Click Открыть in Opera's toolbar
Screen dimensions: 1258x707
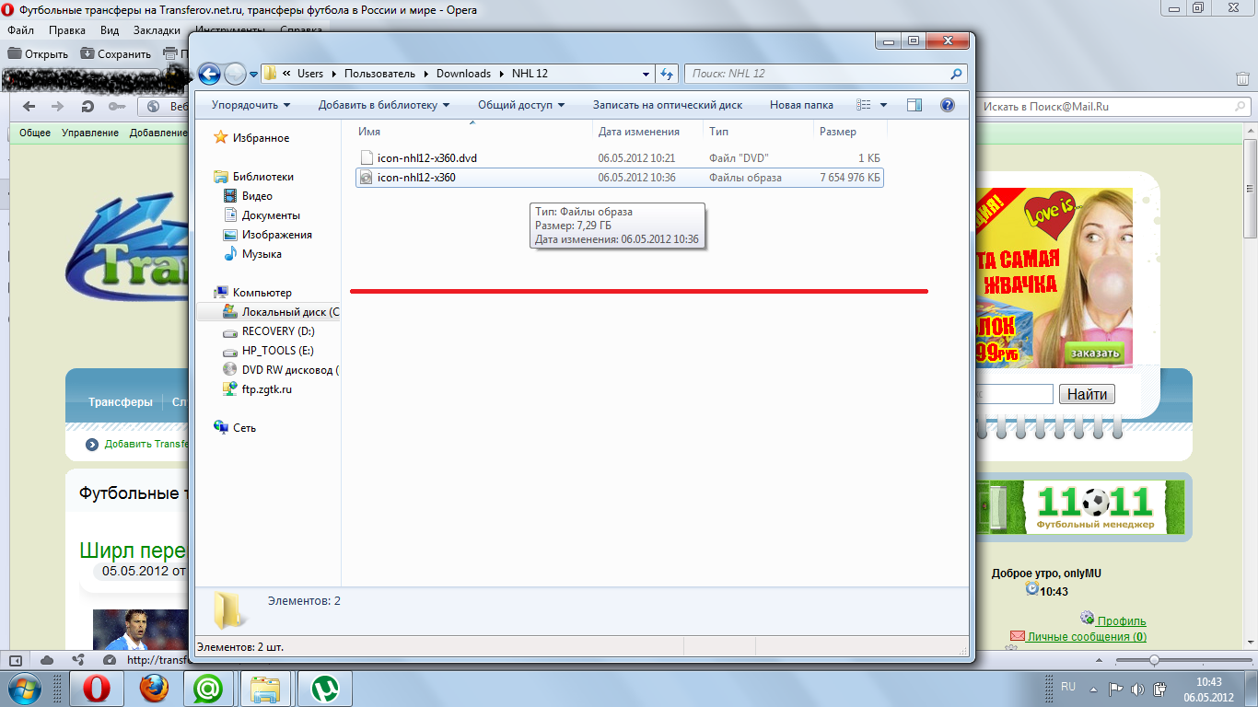click(x=38, y=53)
